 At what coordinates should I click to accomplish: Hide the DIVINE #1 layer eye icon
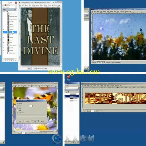[x=4, y=27]
